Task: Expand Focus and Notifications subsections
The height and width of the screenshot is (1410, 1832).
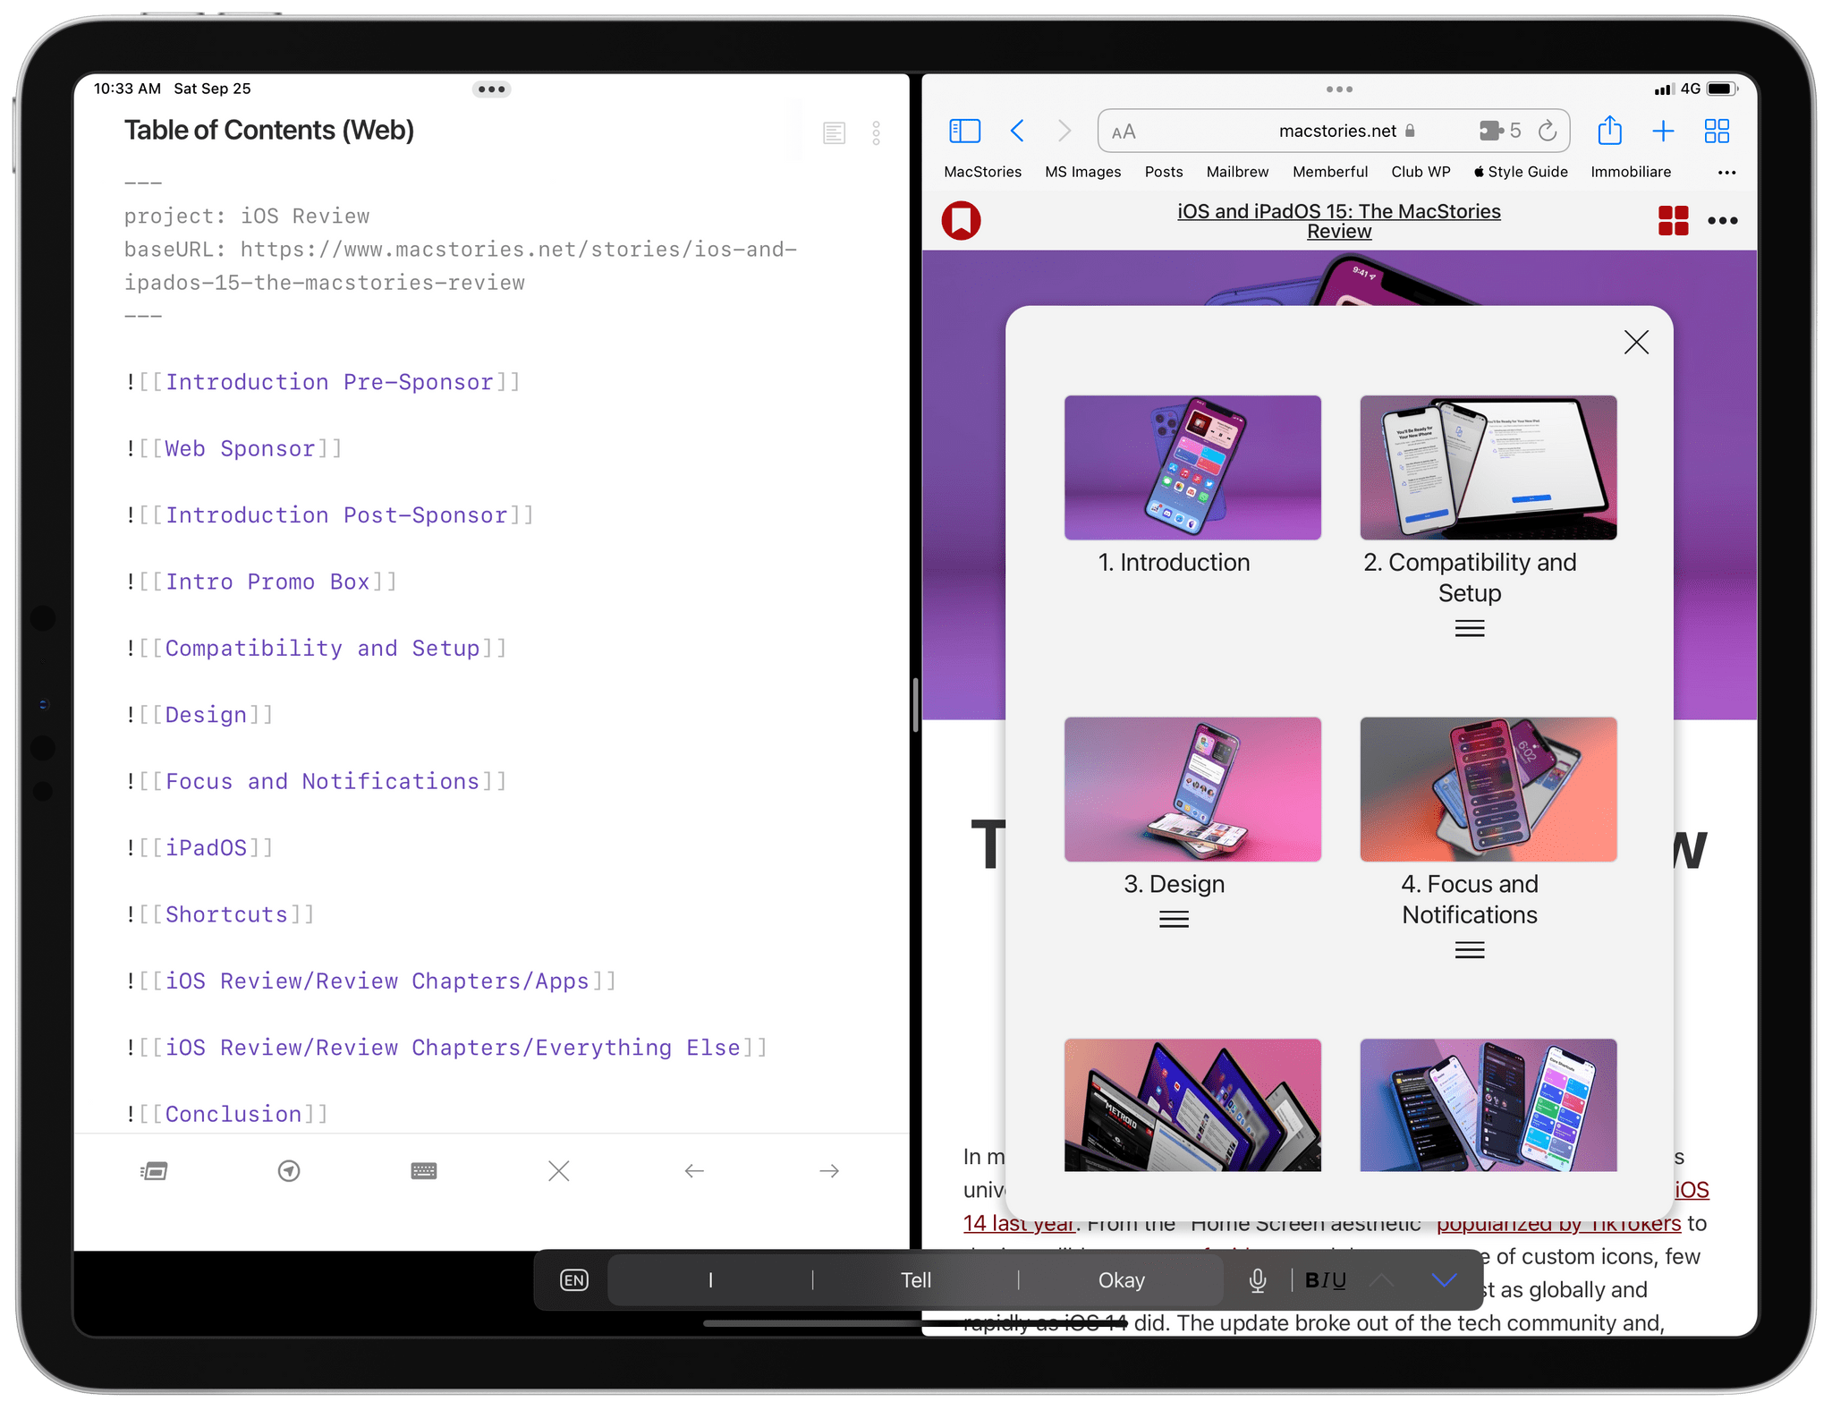Action: coord(1470,950)
